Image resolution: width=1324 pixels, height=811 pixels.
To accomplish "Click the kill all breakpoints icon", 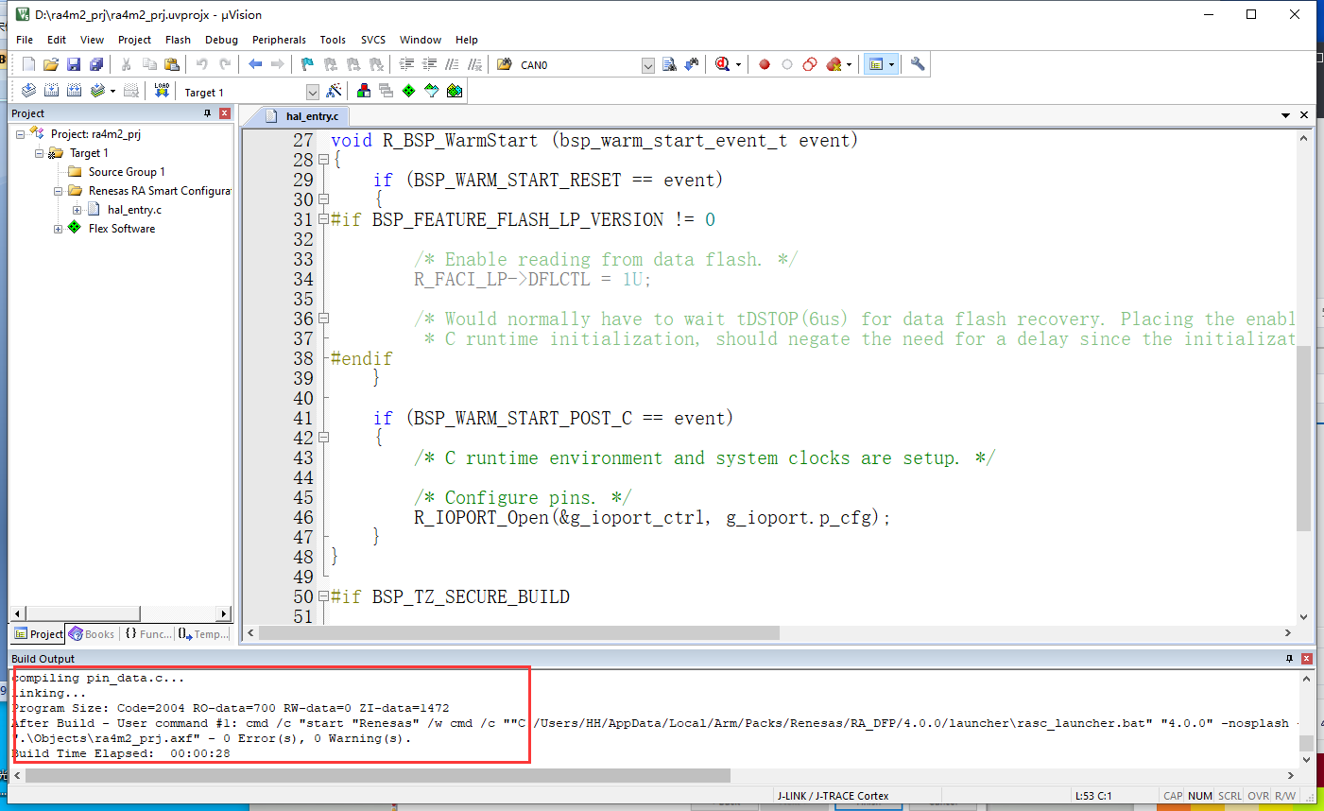I will pyautogui.click(x=834, y=64).
